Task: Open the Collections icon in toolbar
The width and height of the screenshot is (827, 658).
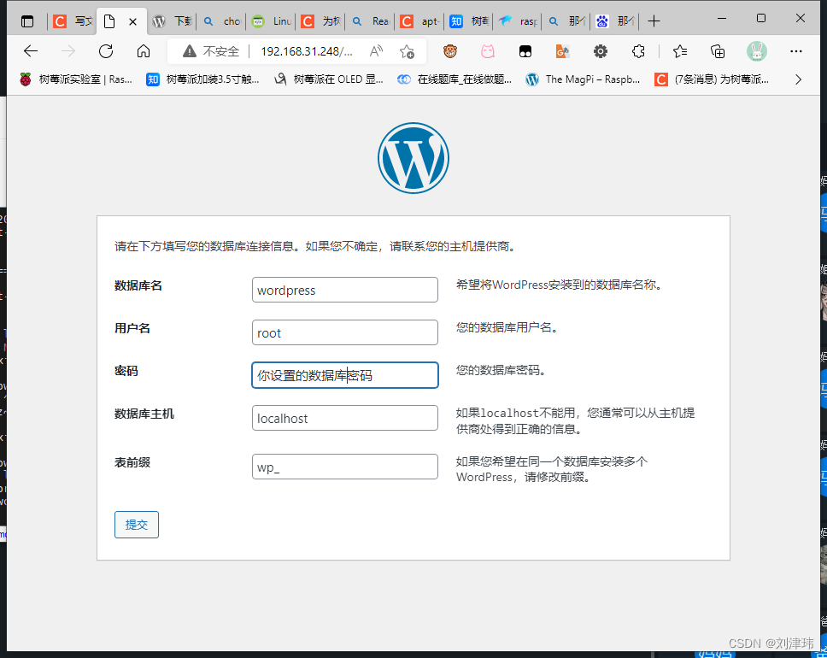Action: coord(718,51)
